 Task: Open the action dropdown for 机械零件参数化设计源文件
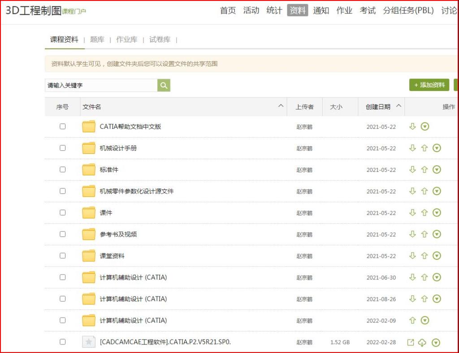(437, 191)
